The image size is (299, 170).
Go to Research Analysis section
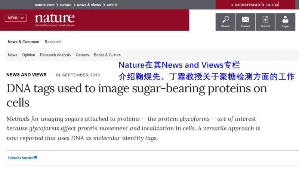[x=55, y=55]
